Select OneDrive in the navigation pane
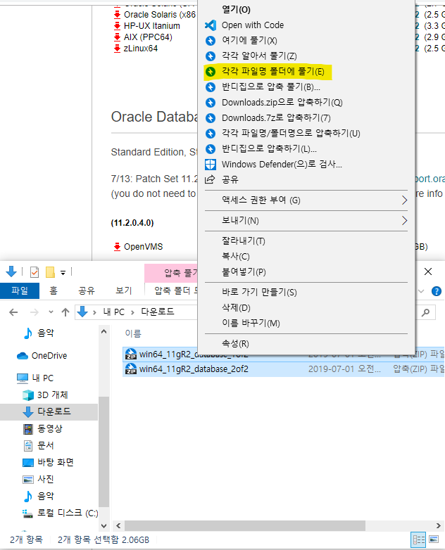The width and height of the screenshot is (445, 550). pyautogui.click(x=49, y=356)
